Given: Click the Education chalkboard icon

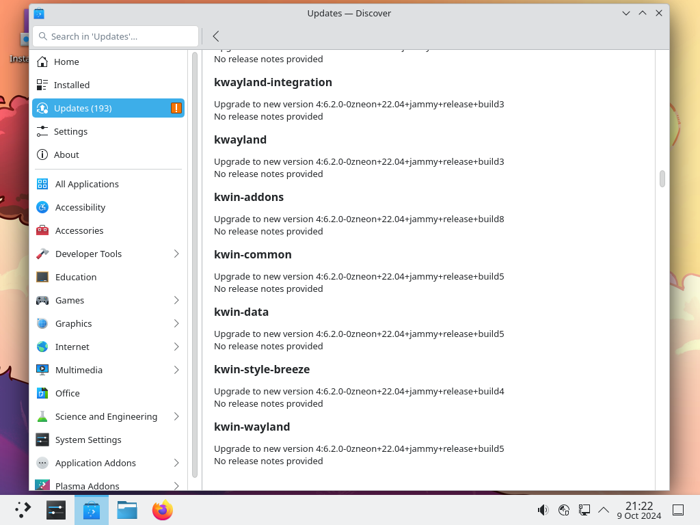Looking at the screenshot, I should [42, 277].
